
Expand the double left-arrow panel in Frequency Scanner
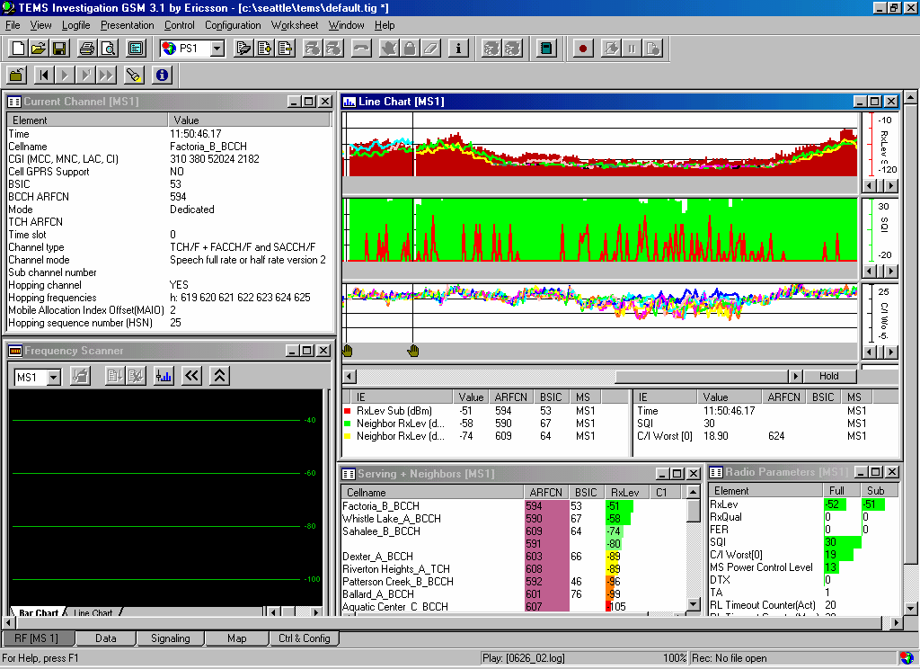pyautogui.click(x=192, y=376)
